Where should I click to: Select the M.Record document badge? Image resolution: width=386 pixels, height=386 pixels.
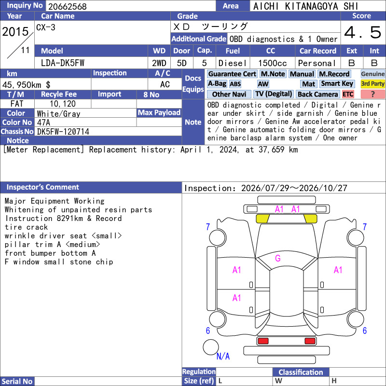pyautogui.click(x=334, y=74)
